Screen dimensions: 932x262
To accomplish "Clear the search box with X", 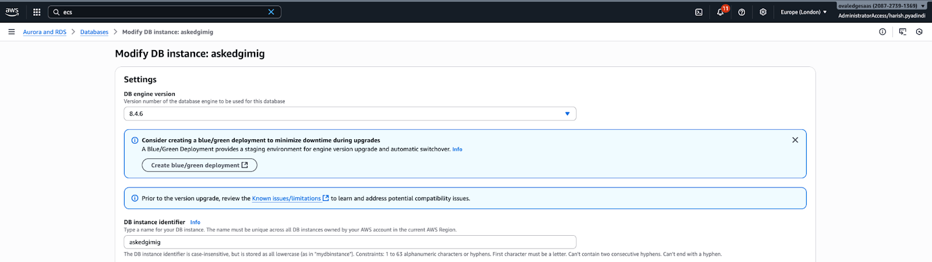I will (271, 12).
